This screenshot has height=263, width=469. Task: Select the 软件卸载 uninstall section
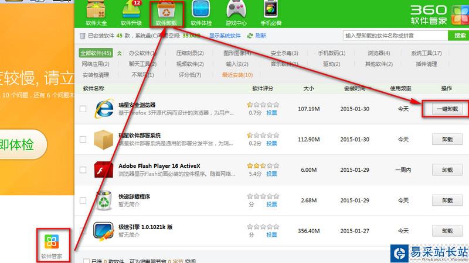pyautogui.click(x=166, y=13)
